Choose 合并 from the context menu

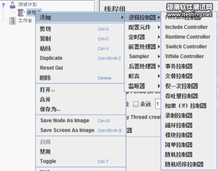[81, 99]
